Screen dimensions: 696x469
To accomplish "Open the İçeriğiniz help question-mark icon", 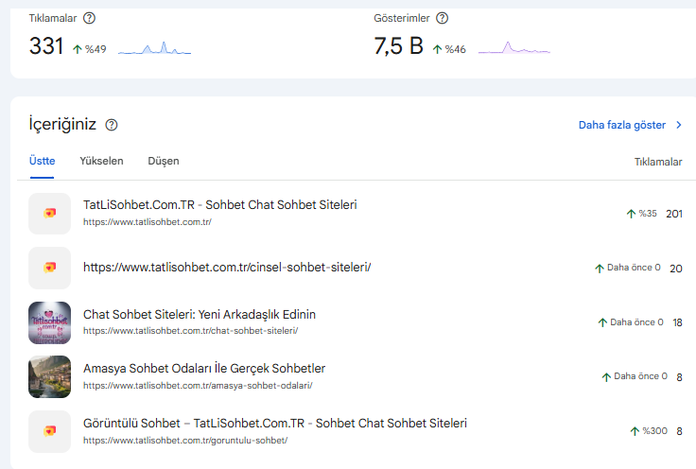I will click(x=112, y=125).
